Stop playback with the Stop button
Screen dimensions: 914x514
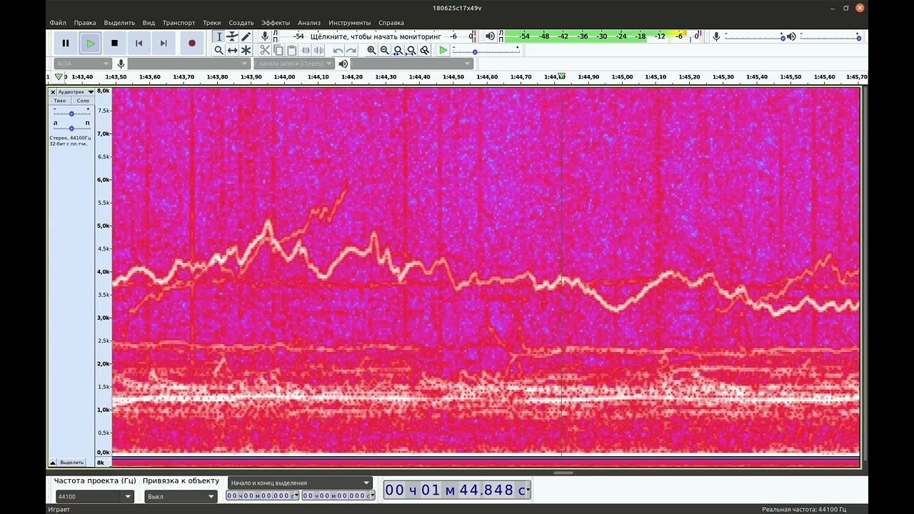pos(114,43)
